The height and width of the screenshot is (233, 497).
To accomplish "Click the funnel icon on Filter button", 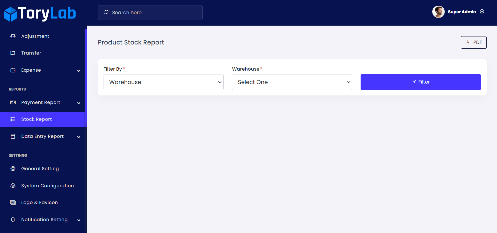I will [x=414, y=82].
